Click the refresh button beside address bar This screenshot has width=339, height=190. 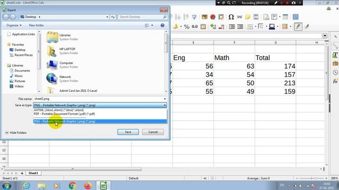(x=113, y=17)
